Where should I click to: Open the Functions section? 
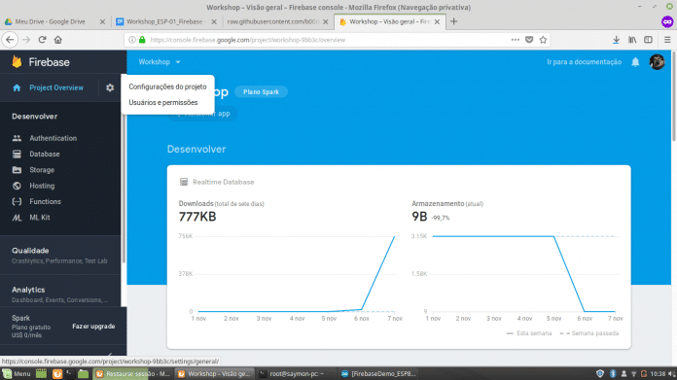45,201
